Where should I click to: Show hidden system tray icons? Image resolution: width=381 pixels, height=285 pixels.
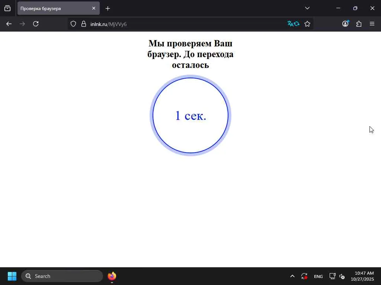(x=292, y=276)
